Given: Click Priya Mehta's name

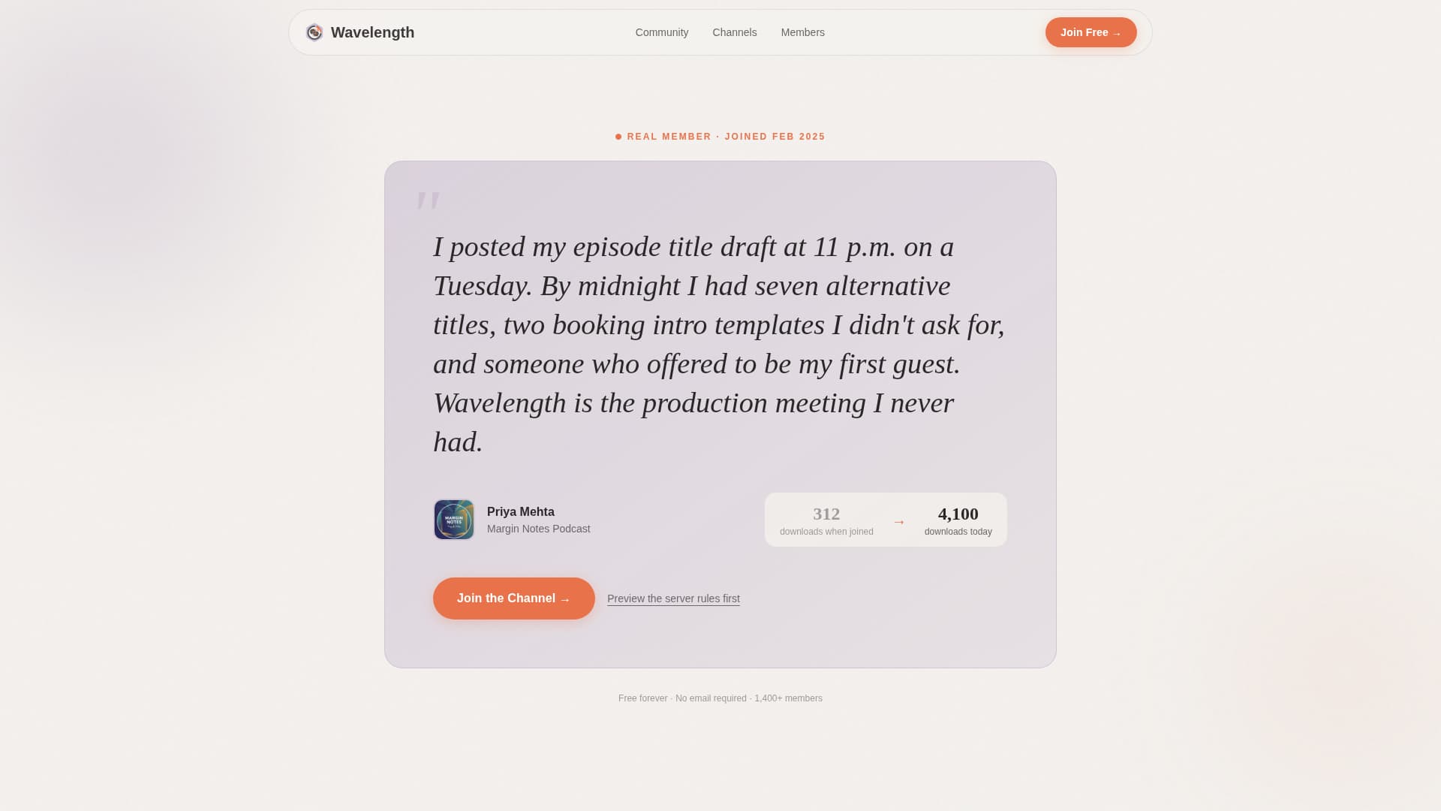Looking at the screenshot, I should 520,511.
